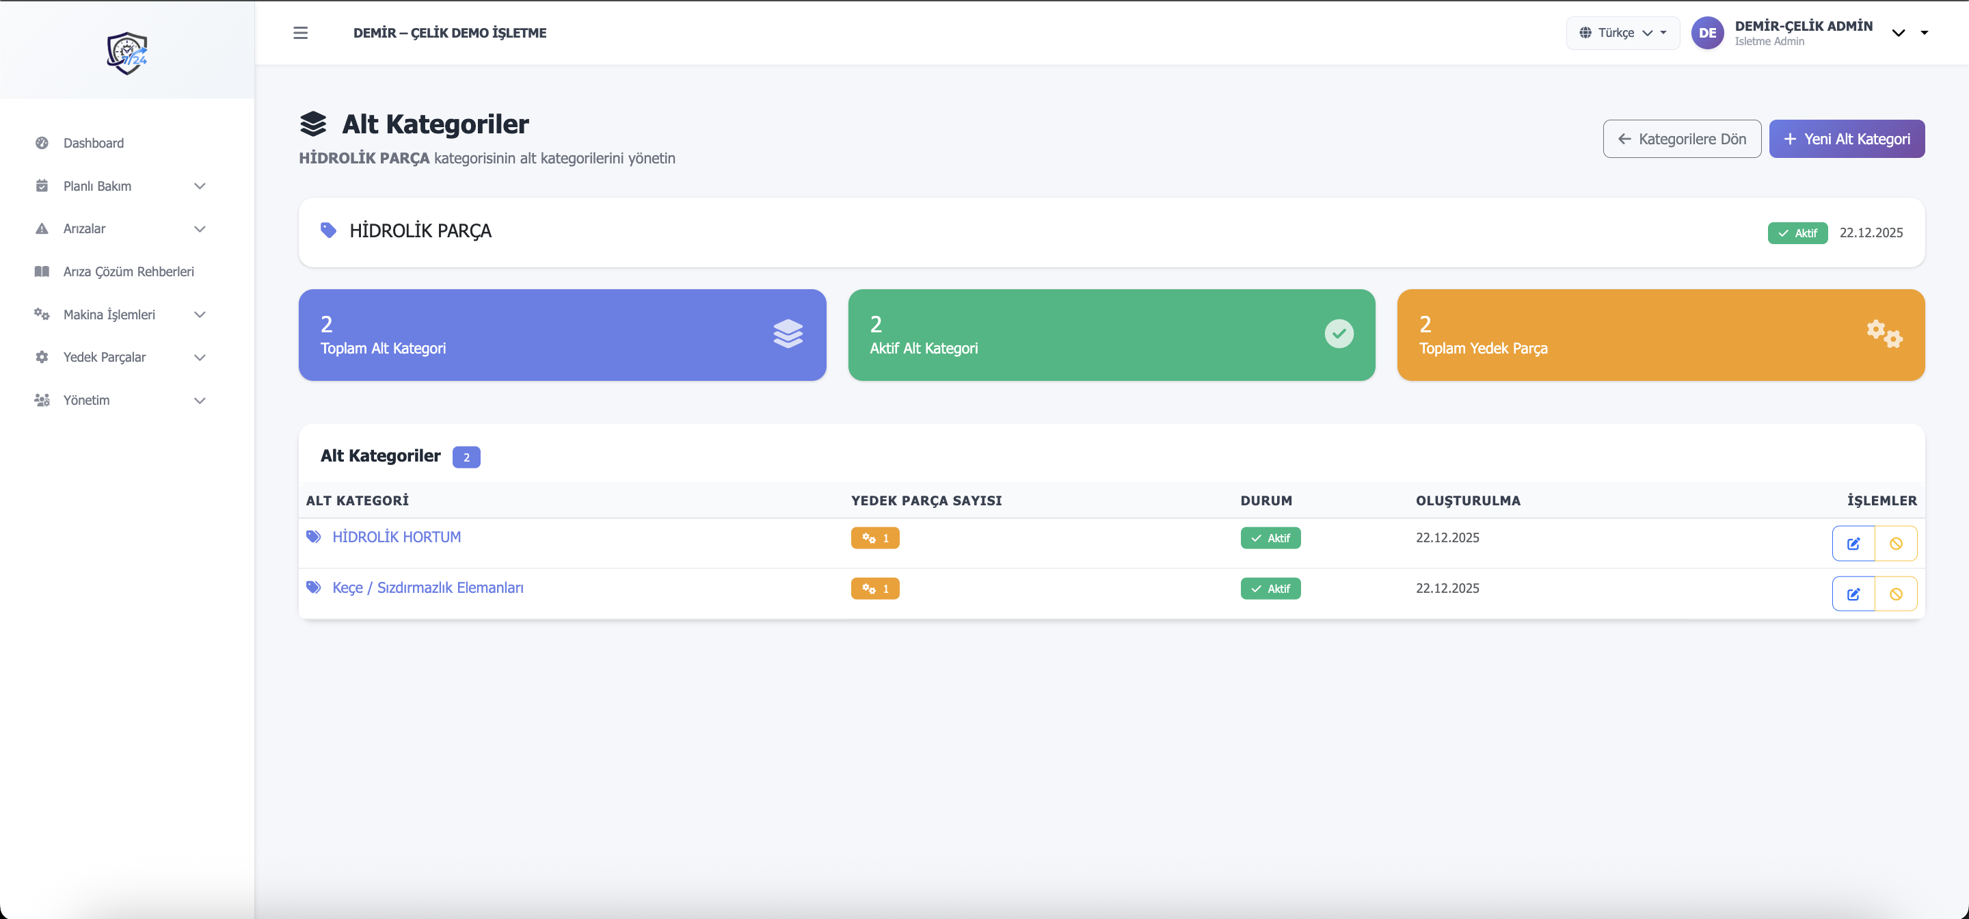Open the Türkçe language dropdown
The width and height of the screenshot is (1969, 919).
(1623, 33)
